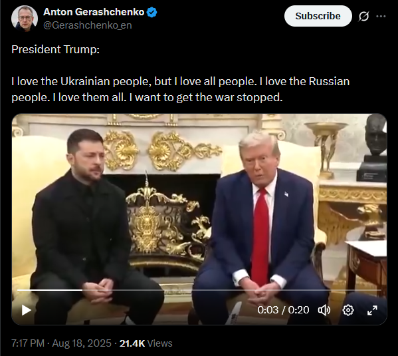Viewport: 398px width, 356px height.
Task: Subscribe to Anton Gerashchenko
Action: pyautogui.click(x=318, y=16)
